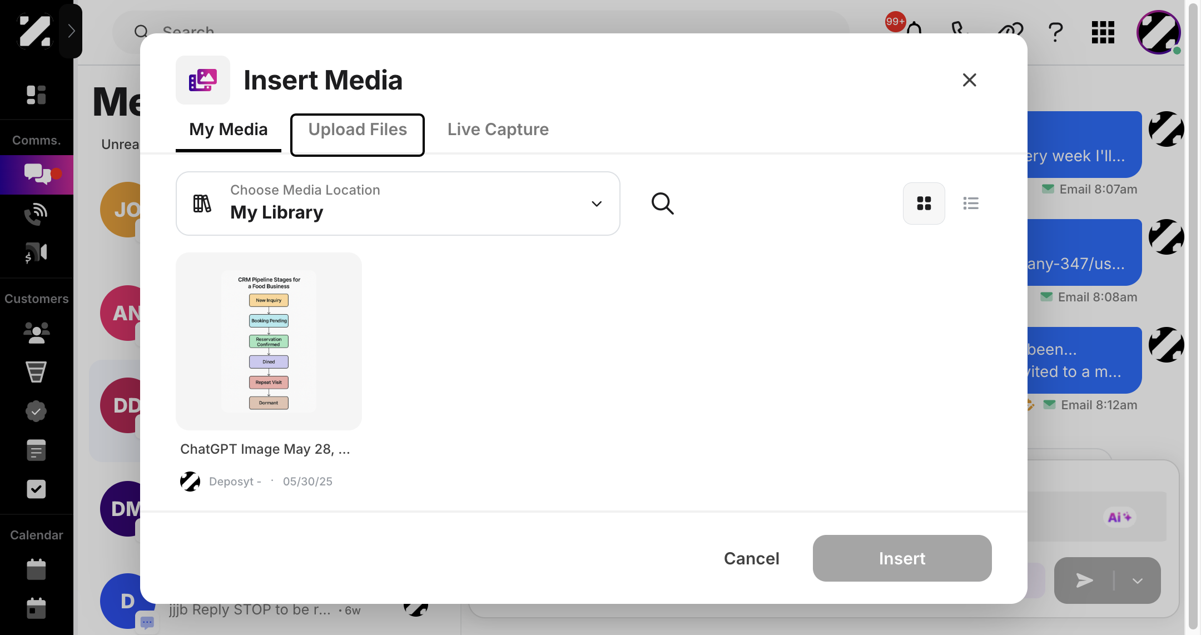Click the file name ChatGPT Image May 28
This screenshot has height=635, width=1201.
coord(265,449)
